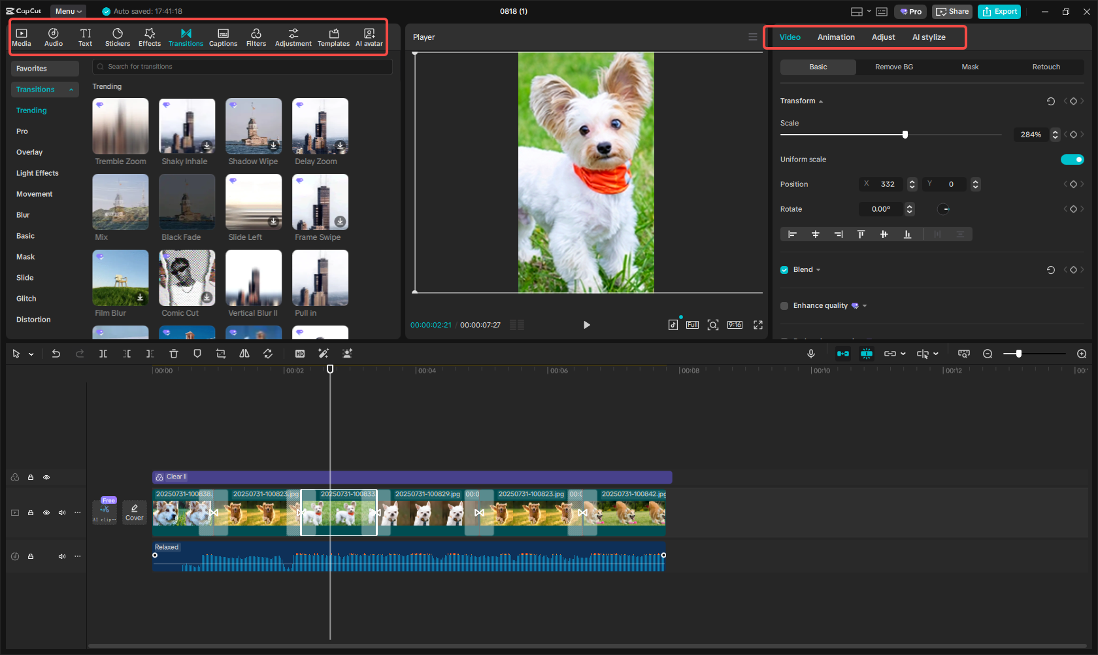Click the zoom in timeline icon
This screenshot has width=1098, height=655.
coord(1082,354)
